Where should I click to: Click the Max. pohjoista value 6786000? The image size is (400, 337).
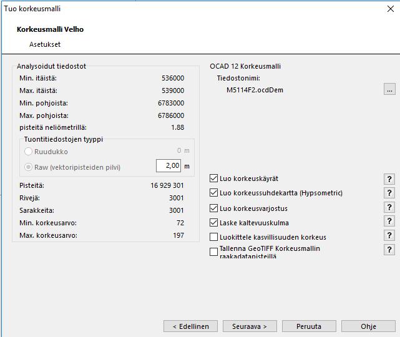click(x=171, y=115)
